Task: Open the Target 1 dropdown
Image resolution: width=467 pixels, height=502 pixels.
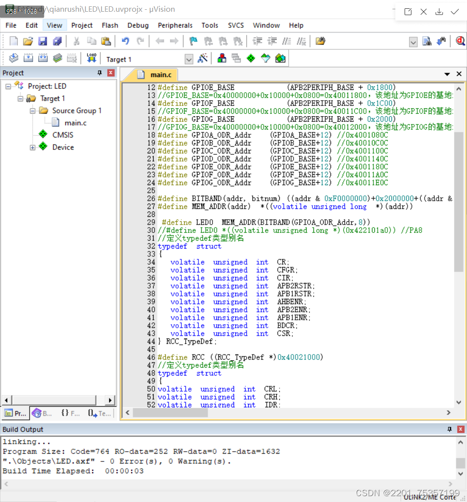Action: pyautogui.click(x=189, y=59)
